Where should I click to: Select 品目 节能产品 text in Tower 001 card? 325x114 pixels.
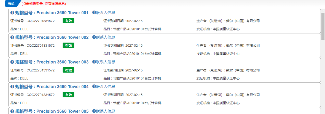pyautogui.click(x=132, y=29)
